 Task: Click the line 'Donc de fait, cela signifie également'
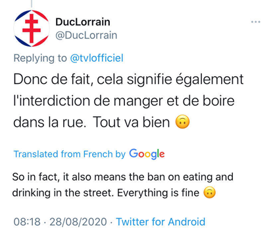[x=128, y=79]
